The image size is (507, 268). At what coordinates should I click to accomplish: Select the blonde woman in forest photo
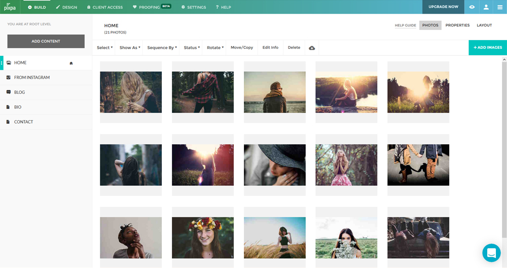point(131,92)
